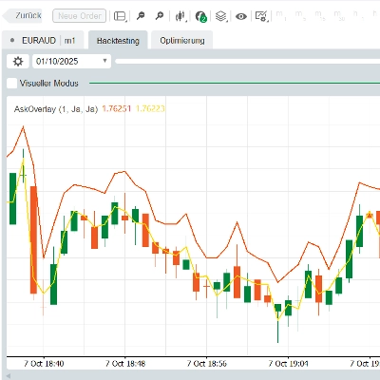Switch to the Backtesting tab

pyautogui.click(x=118, y=41)
